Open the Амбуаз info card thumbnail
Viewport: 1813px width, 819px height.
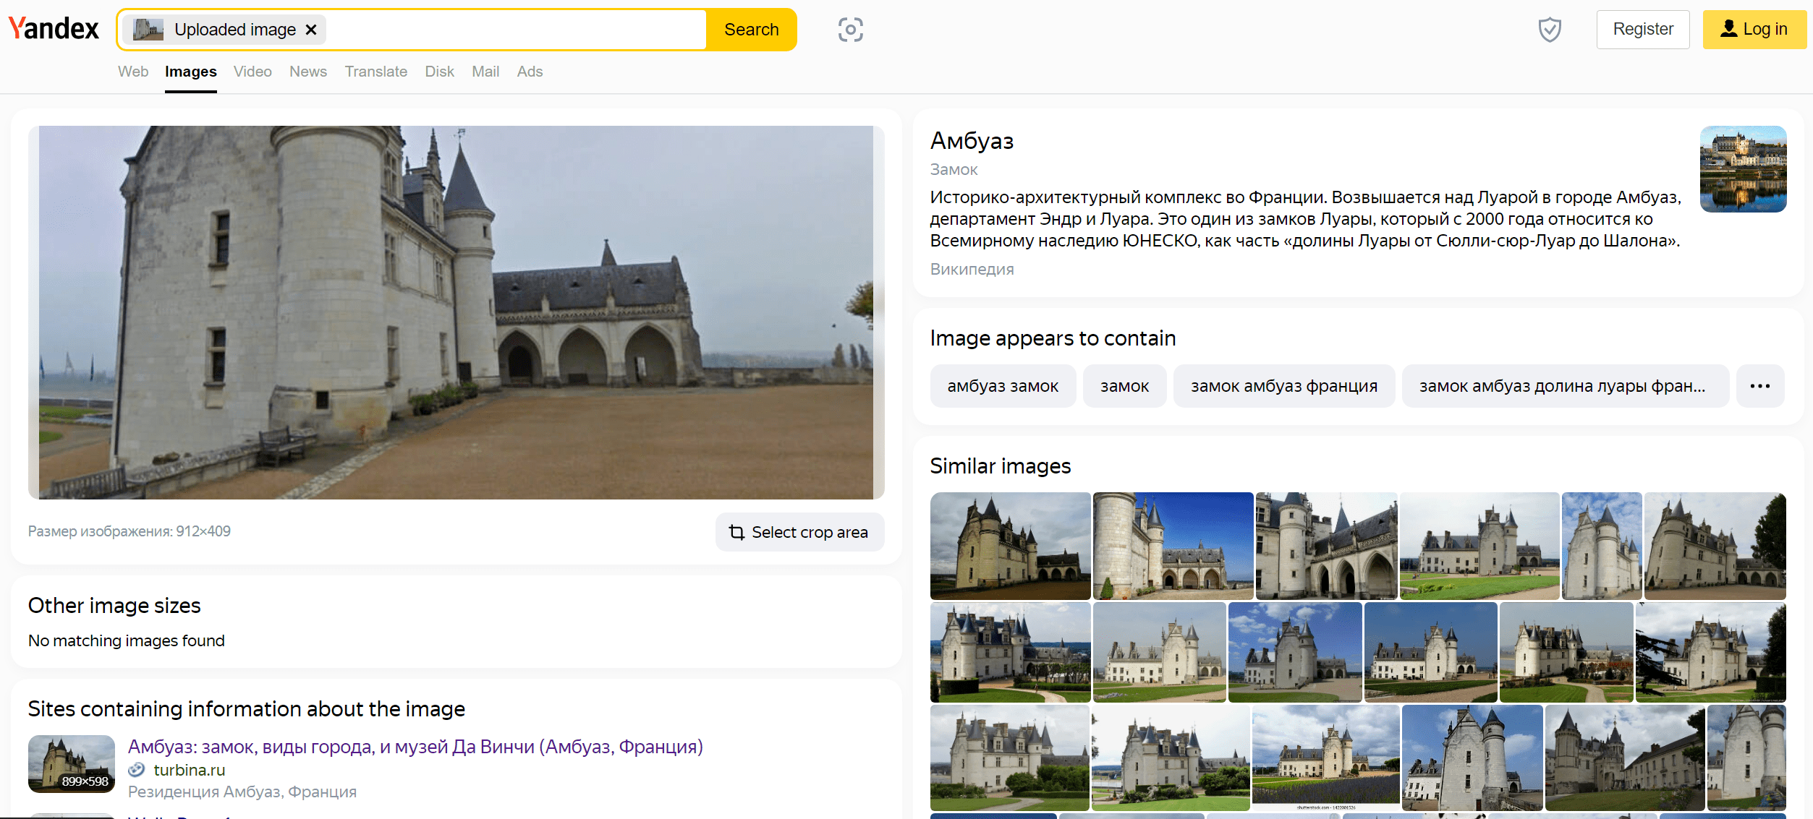pyautogui.click(x=1743, y=169)
